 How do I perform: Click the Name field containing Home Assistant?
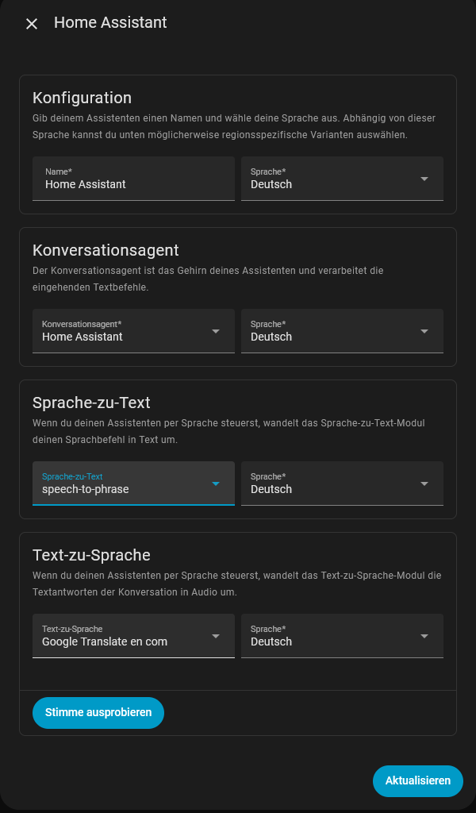click(133, 179)
